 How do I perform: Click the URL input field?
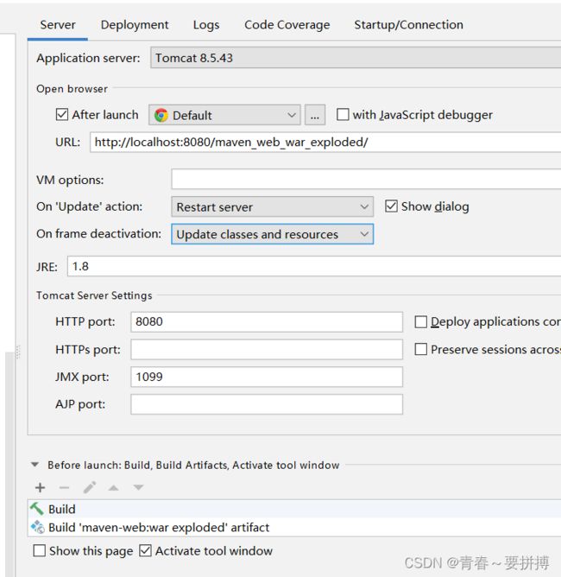(x=325, y=142)
